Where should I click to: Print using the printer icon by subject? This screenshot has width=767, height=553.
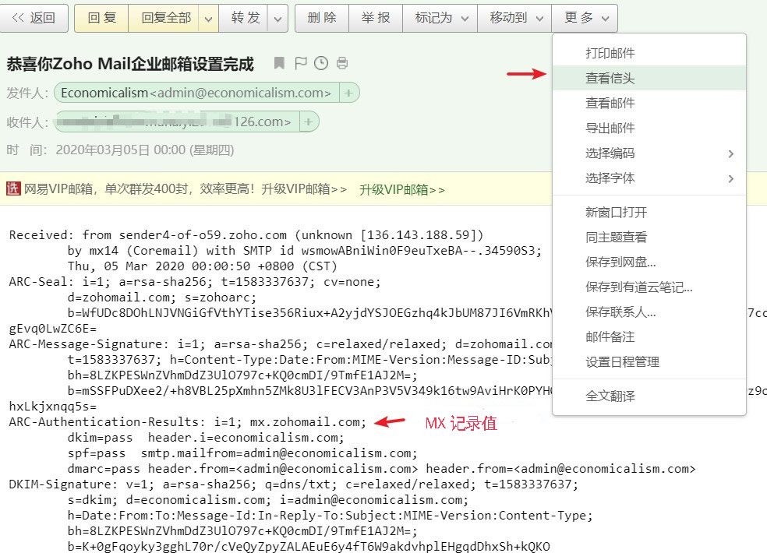click(x=342, y=63)
